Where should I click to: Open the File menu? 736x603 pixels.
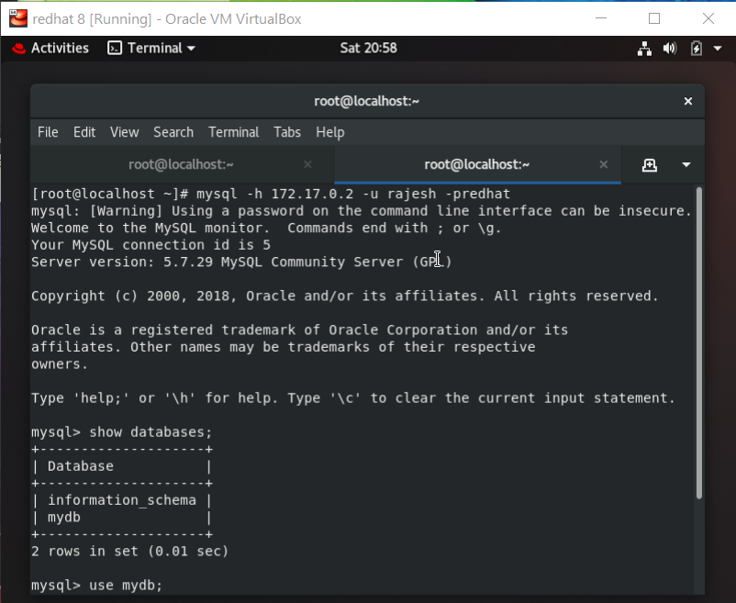48,132
